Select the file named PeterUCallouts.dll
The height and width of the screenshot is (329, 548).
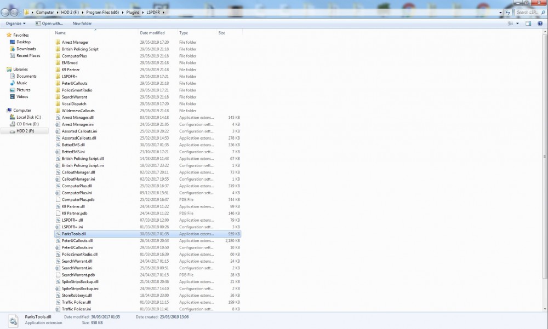pyautogui.click(x=77, y=241)
